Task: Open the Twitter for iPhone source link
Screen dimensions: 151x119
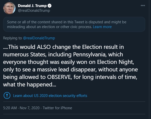Action: click(57, 108)
